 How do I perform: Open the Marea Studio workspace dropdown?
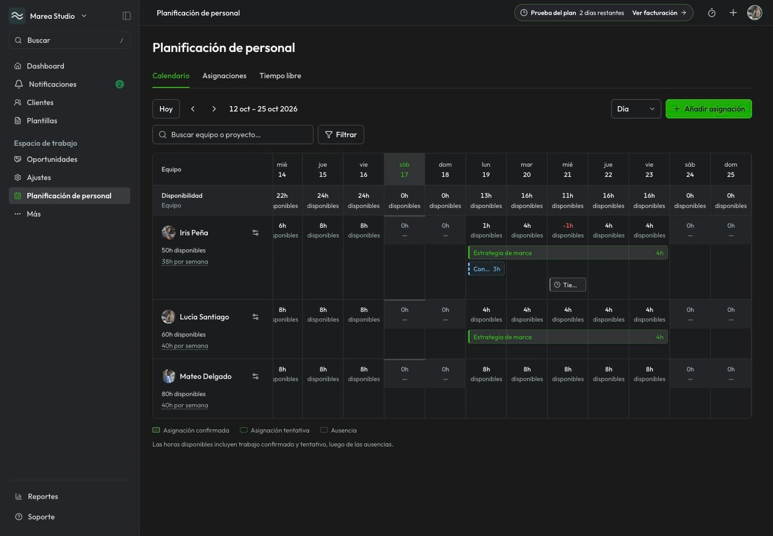click(x=48, y=16)
